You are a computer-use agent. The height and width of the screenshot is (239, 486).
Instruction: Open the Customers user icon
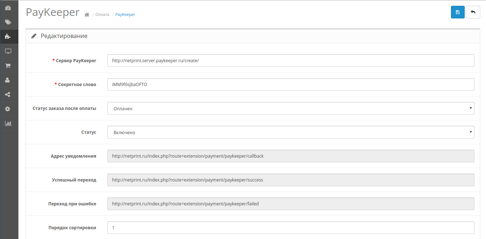8,80
